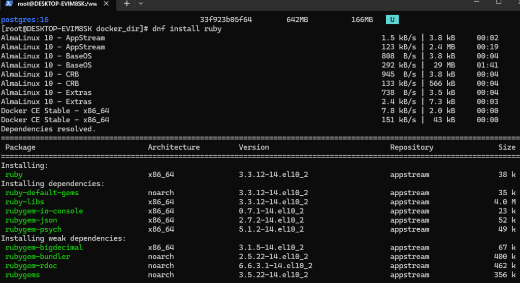Screen dimensions: 520x283
Task: Select the root@DESKTOP-EVIM8SK tab title
Action: click(57, 4)
